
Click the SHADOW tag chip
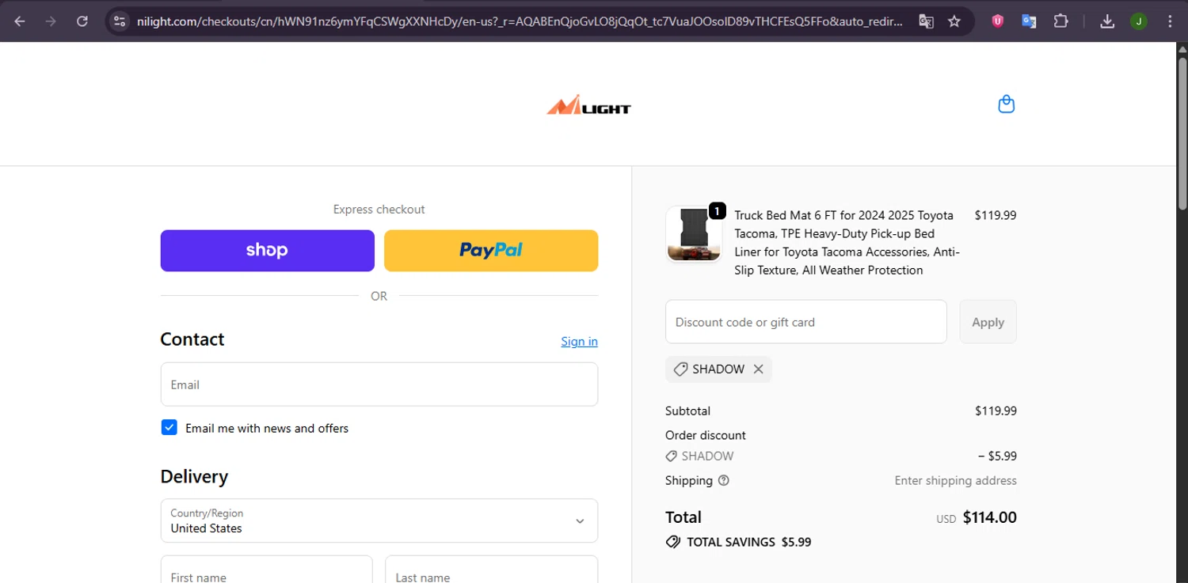(718, 369)
